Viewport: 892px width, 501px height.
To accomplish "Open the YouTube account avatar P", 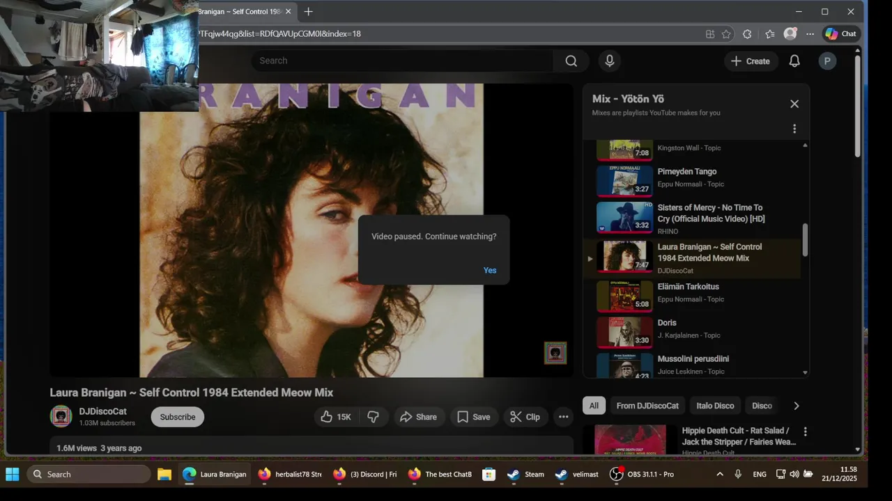I will [827, 61].
